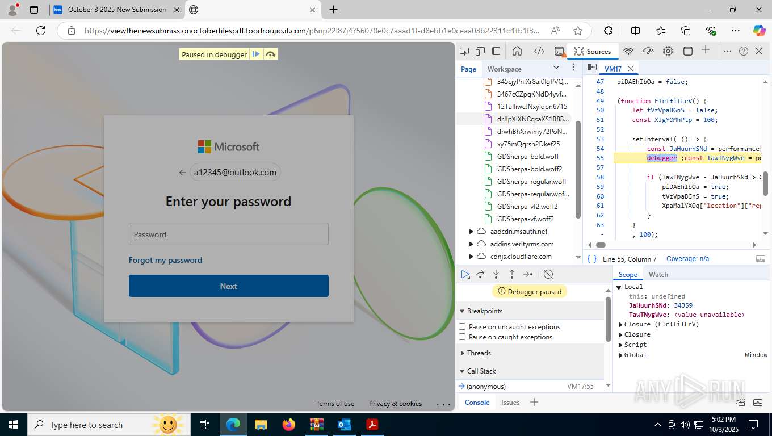Screen dimensions: 772x436
Task: Open Terms of use link
Action: click(335, 404)
